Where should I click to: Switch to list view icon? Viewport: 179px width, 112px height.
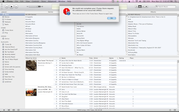137,7
